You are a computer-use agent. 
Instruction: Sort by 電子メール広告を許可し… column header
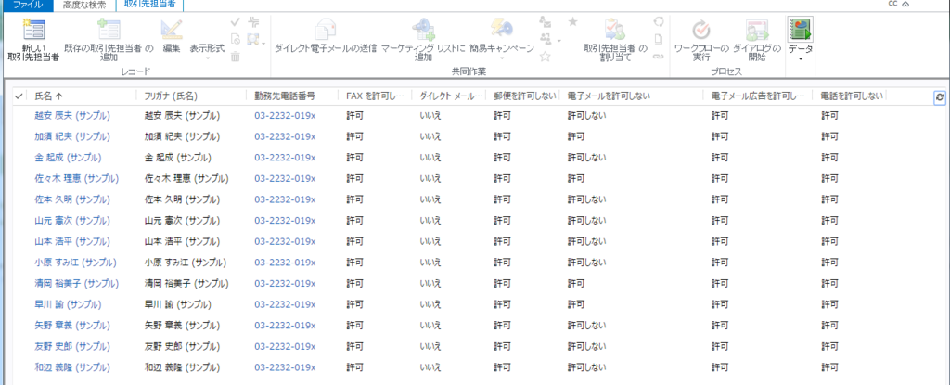[x=758, y=96]
